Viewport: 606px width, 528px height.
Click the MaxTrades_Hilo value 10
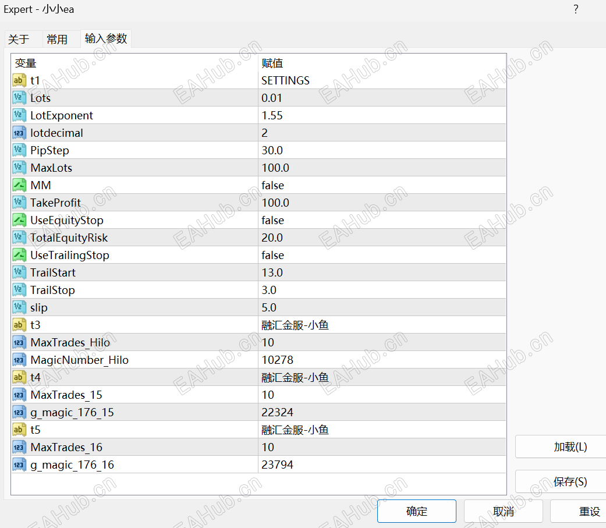coord(267,342)
